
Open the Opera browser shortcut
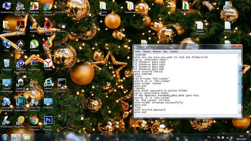click(48, 28)
